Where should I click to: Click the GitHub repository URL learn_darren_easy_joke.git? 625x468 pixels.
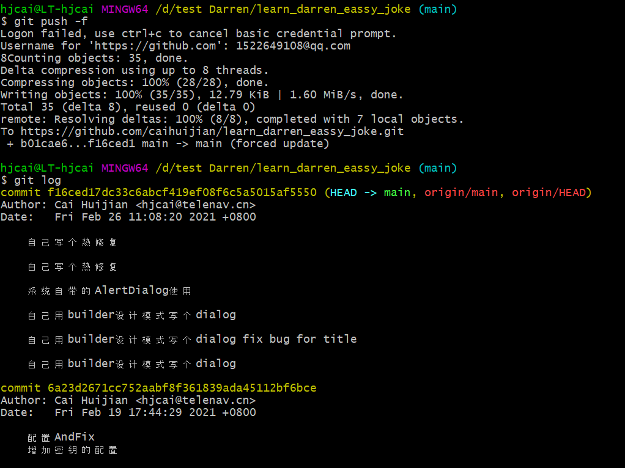point(212,131)
